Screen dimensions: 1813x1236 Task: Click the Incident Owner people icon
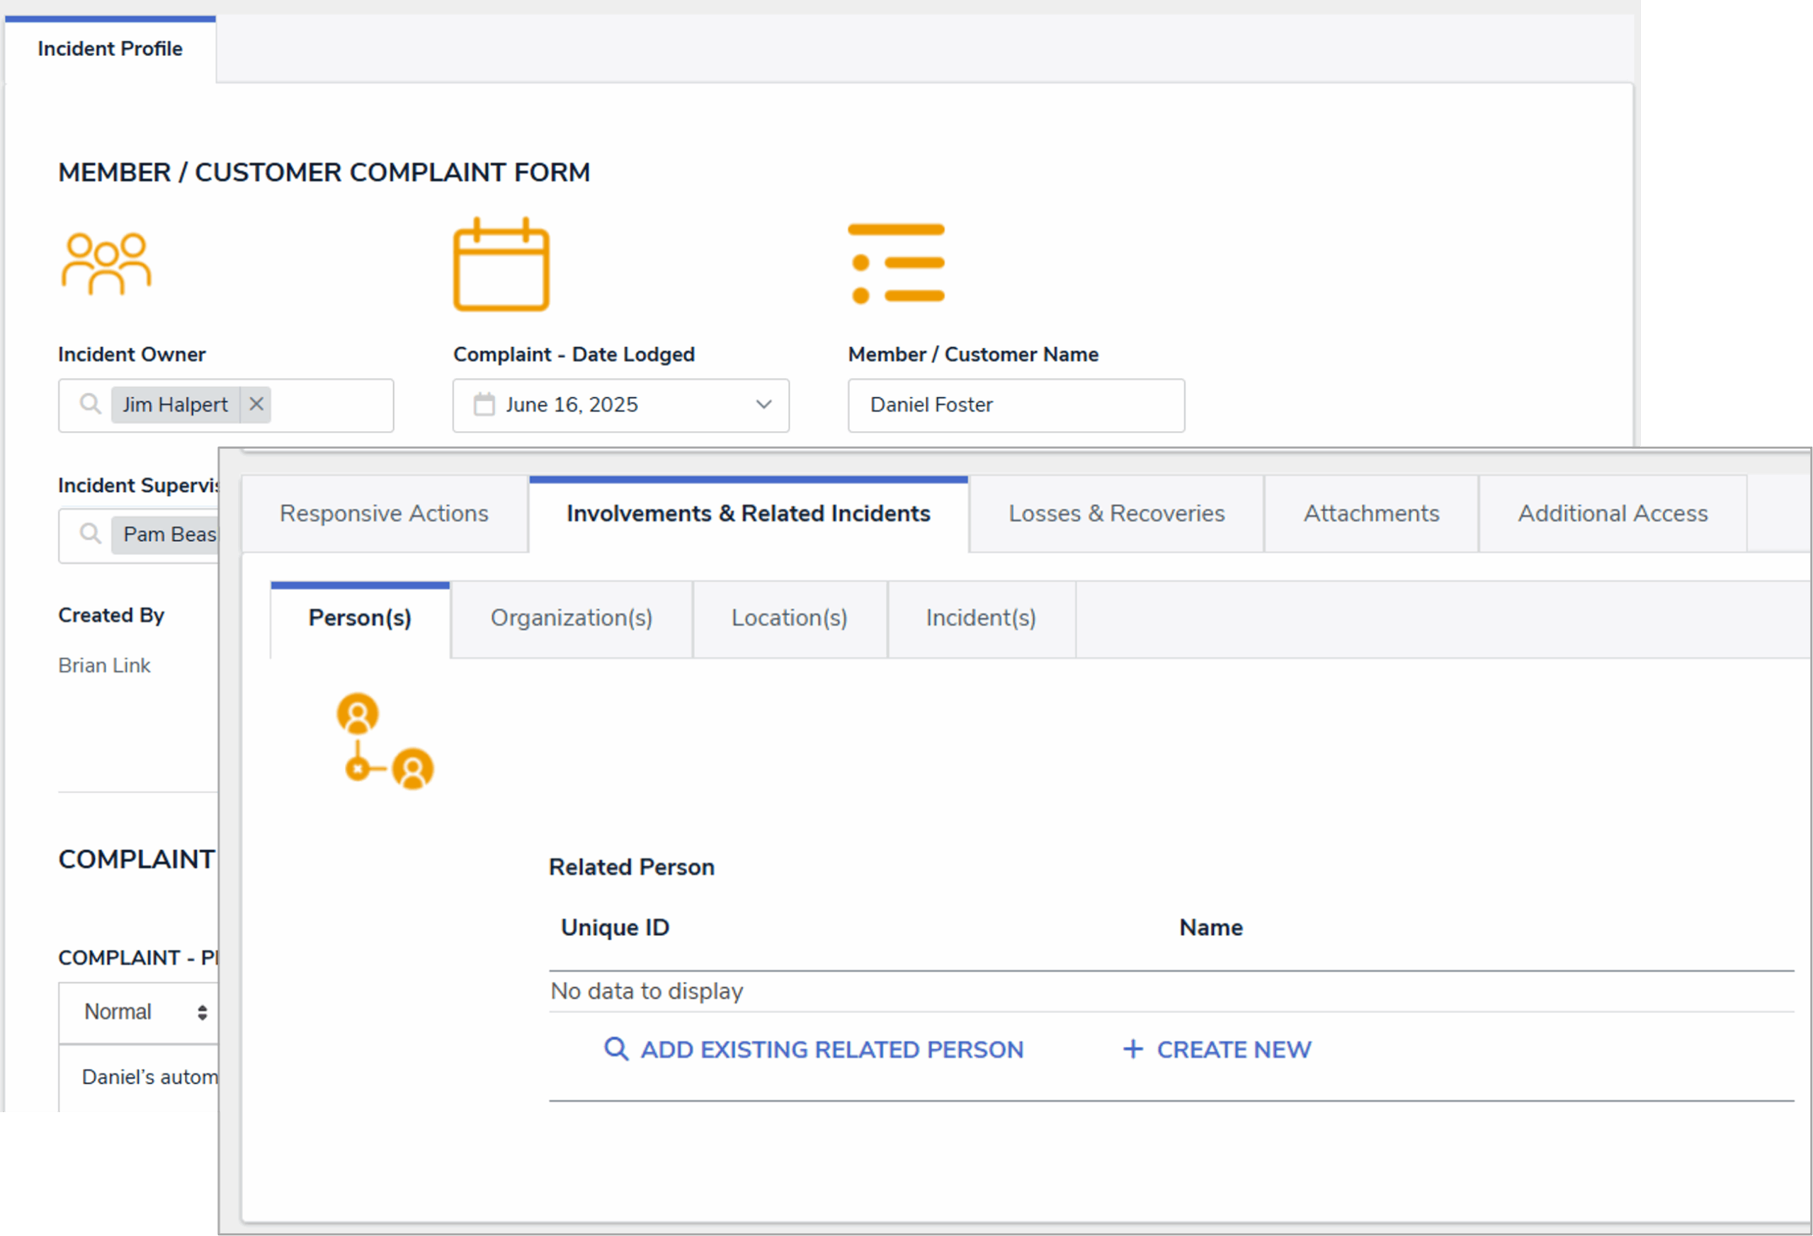(106, 263)
